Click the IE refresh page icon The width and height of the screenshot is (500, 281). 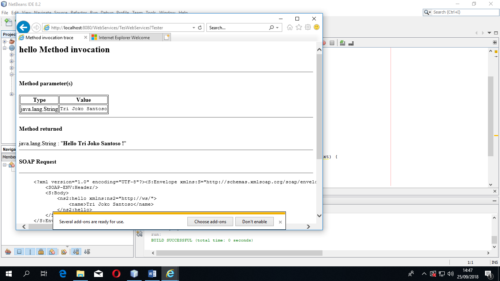[200, 27]
